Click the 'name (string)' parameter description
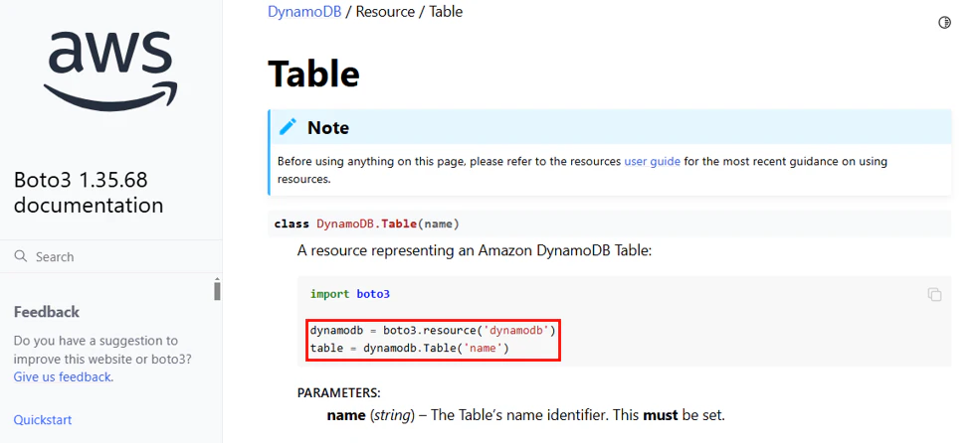This screenshot has height=443, width=976. pyautogui.click(x=526, y=415)
